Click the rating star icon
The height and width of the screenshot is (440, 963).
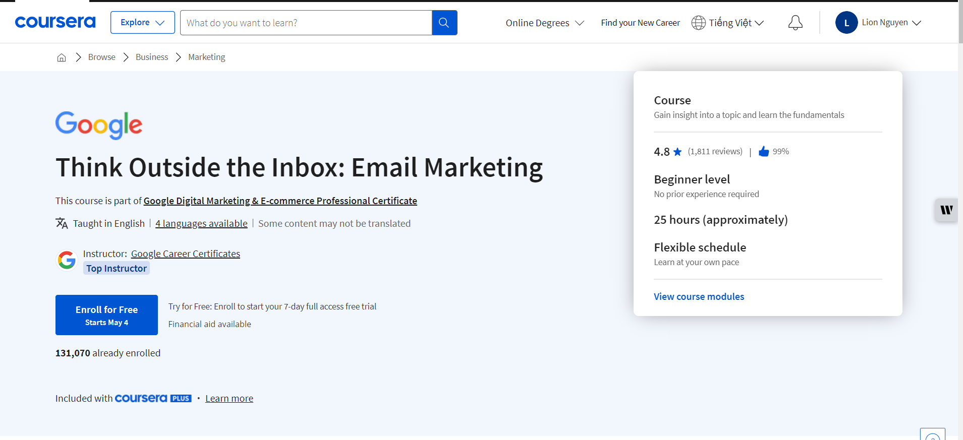677,152
